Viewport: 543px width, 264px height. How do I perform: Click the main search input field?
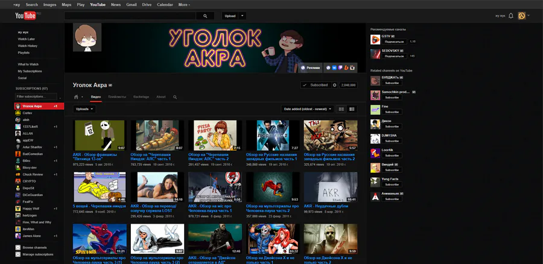[130, 16]
